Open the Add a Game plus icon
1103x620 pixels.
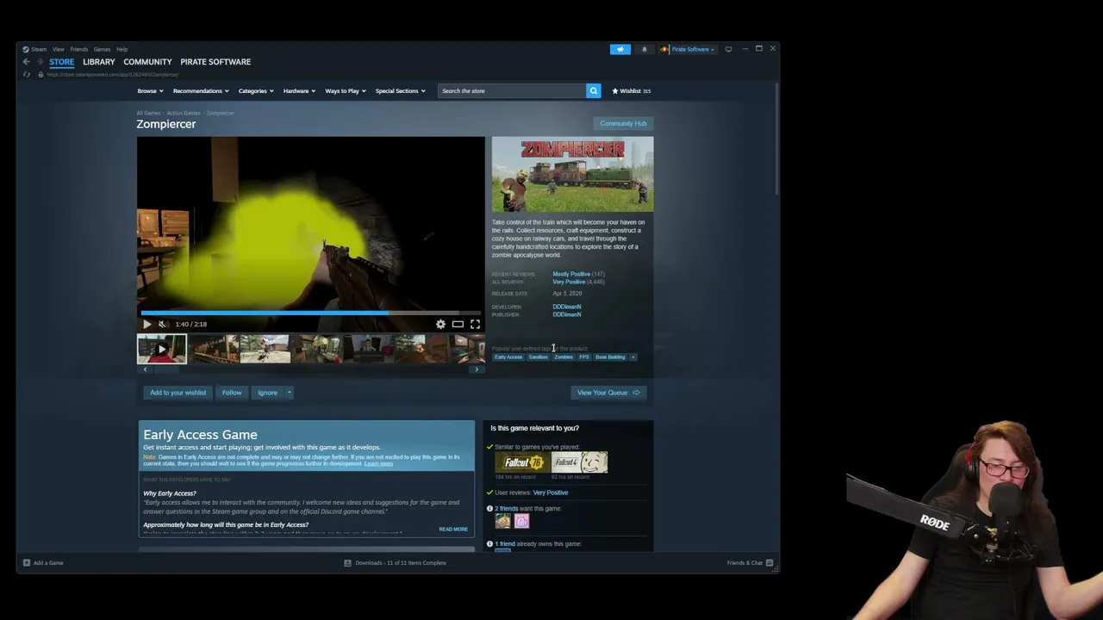27,563
